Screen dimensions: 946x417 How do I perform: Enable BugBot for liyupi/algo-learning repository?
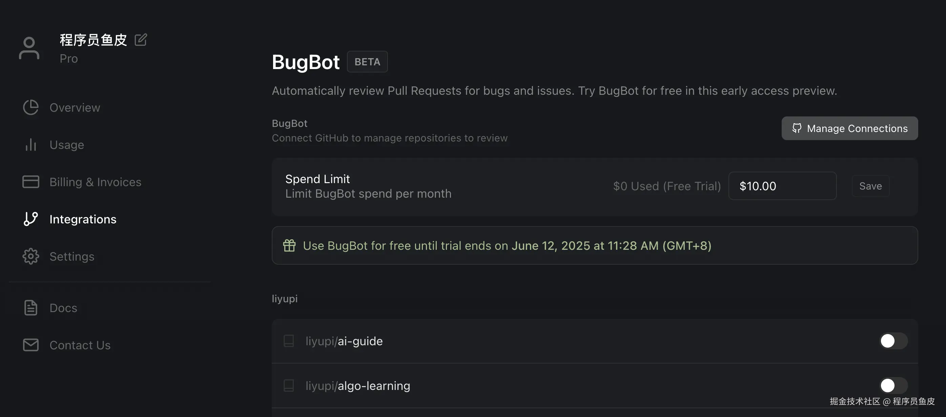893,386
